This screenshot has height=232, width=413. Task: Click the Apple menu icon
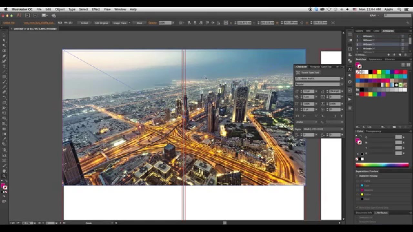(x=6, y=9)
